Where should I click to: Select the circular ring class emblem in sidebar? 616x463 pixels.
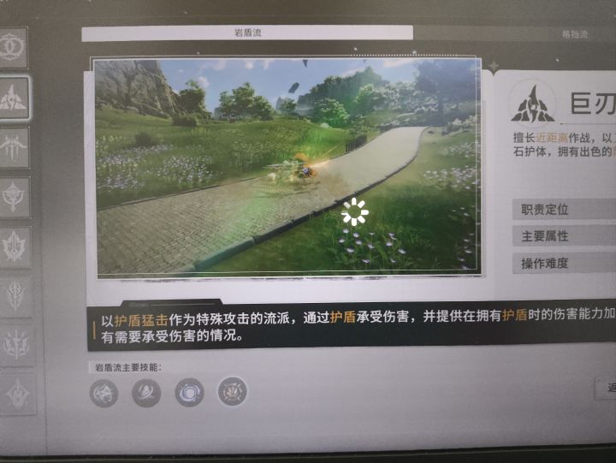coord(12,48)
